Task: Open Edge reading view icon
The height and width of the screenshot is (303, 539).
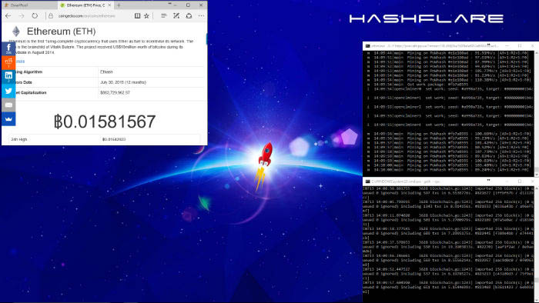Action: 137,16
